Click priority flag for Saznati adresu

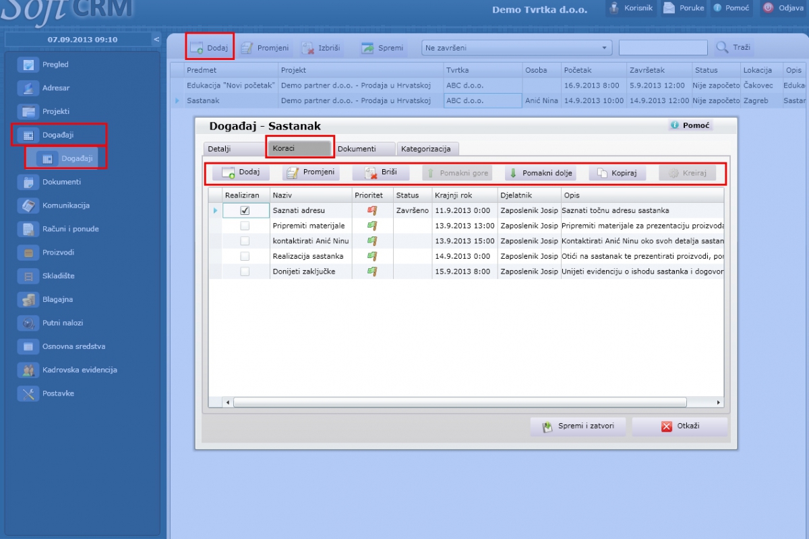pos(372,211)
